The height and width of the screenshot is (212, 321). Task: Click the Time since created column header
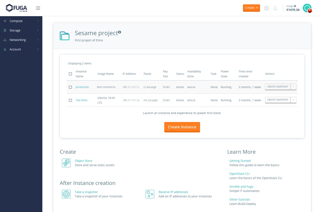click(245, 74)
